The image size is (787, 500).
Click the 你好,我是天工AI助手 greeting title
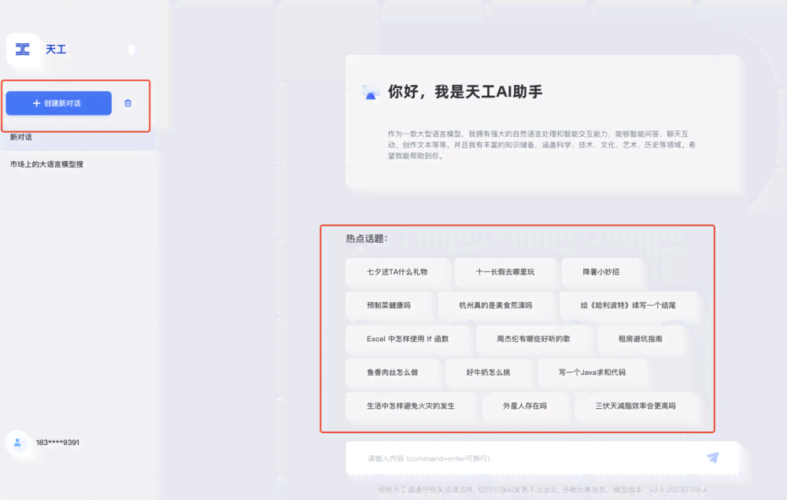tap(465, 92)
